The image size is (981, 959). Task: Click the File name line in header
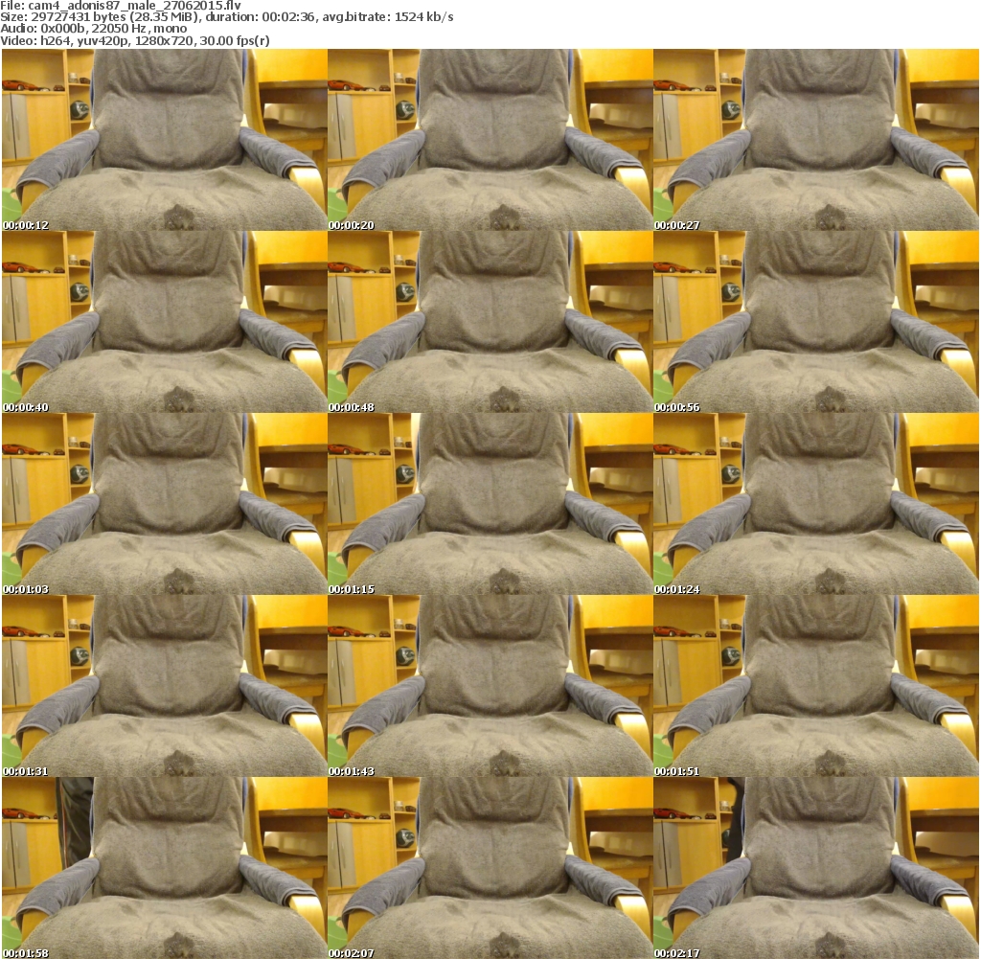121,6
